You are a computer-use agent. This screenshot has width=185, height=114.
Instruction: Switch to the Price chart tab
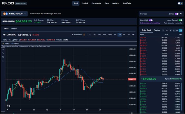6,29
